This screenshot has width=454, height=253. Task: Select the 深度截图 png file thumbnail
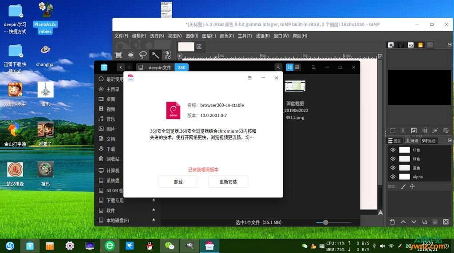295,86
